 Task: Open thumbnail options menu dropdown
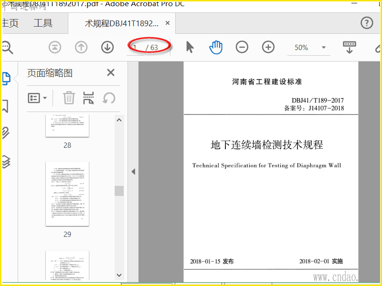(37, 98)
